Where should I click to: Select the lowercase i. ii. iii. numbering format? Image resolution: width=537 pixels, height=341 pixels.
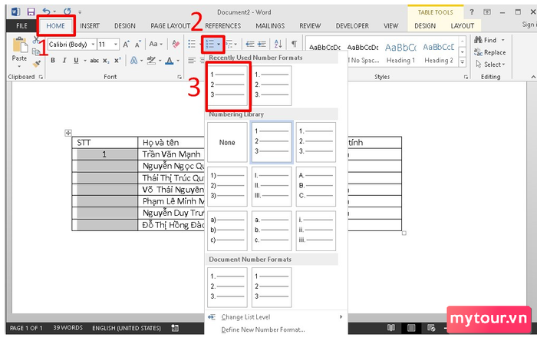(316, 230)
